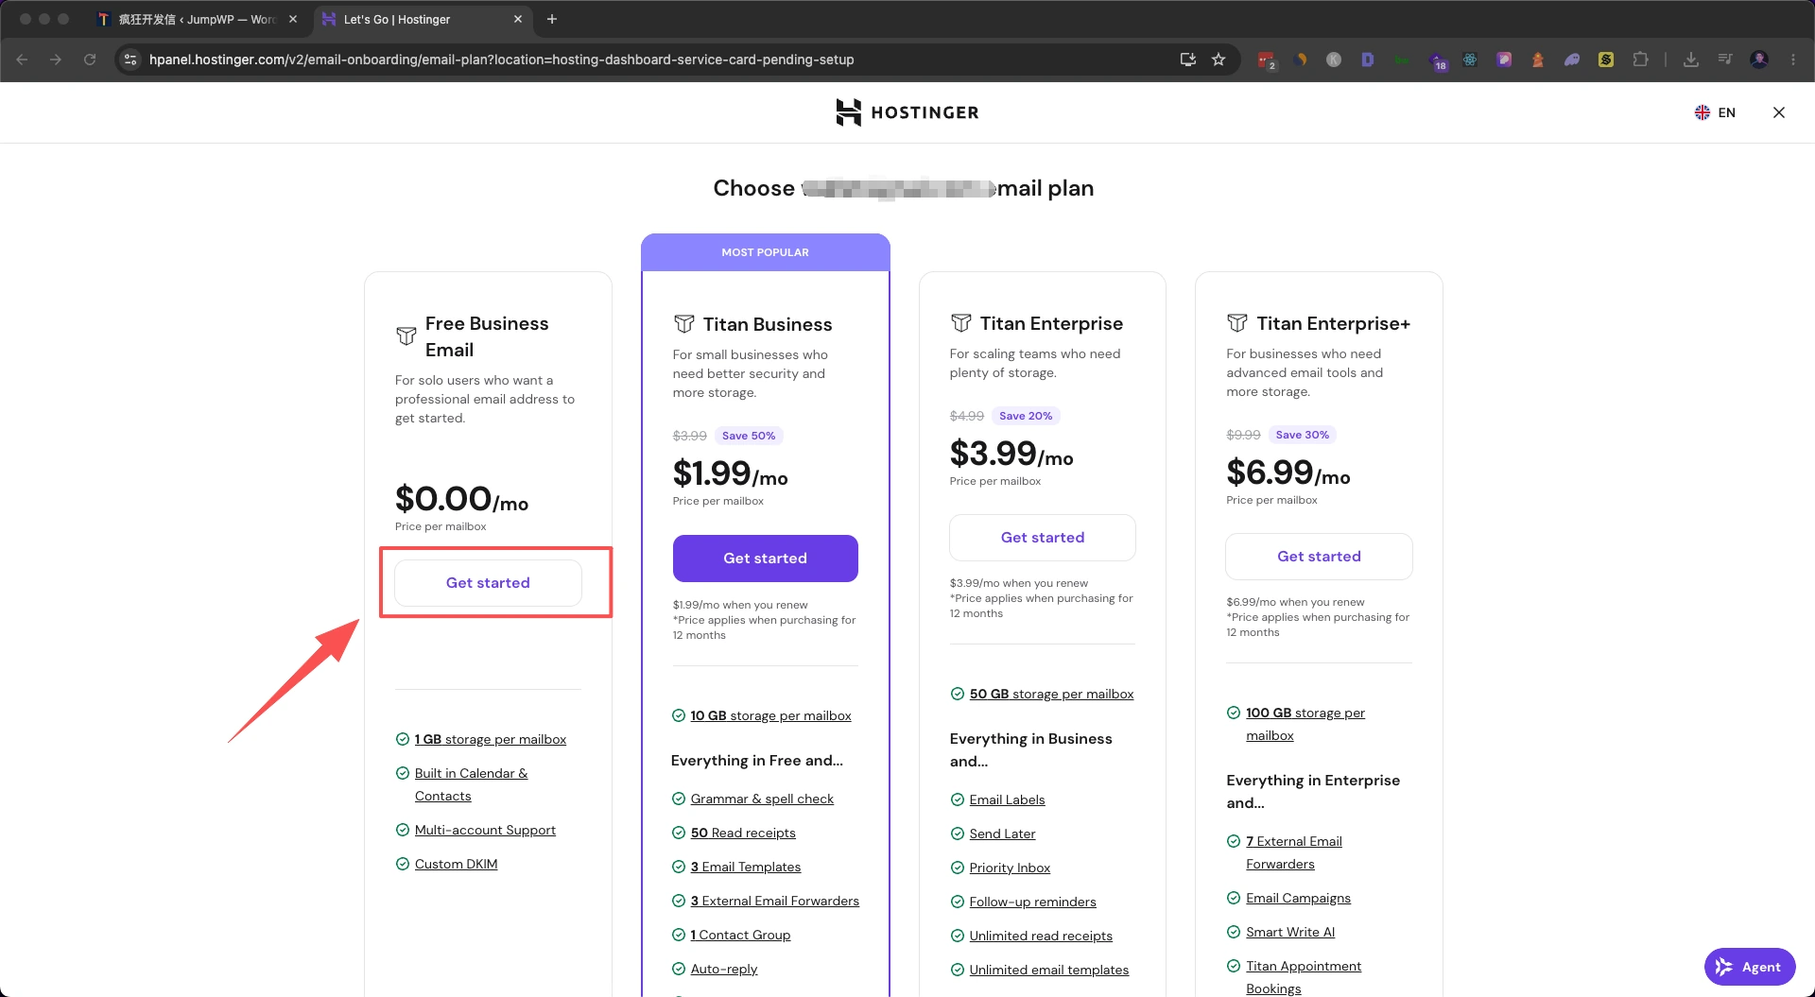Open the browser Downloads icon
The width and height of the screenshot is (1815, 997).
tap(1691, 60)
